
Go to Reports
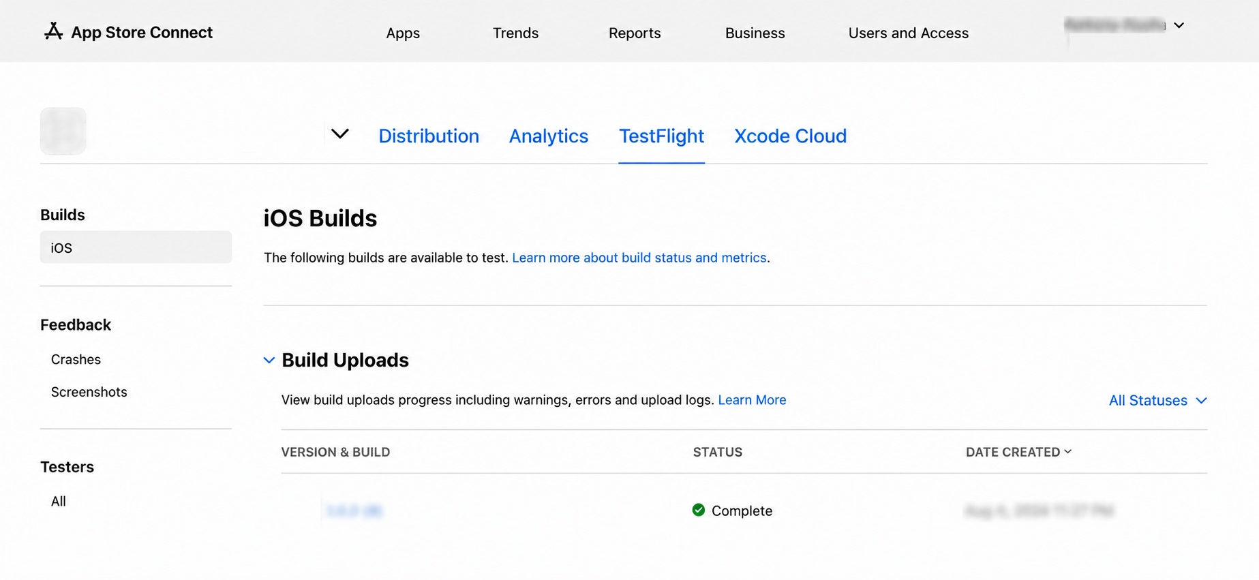point(635,33)
